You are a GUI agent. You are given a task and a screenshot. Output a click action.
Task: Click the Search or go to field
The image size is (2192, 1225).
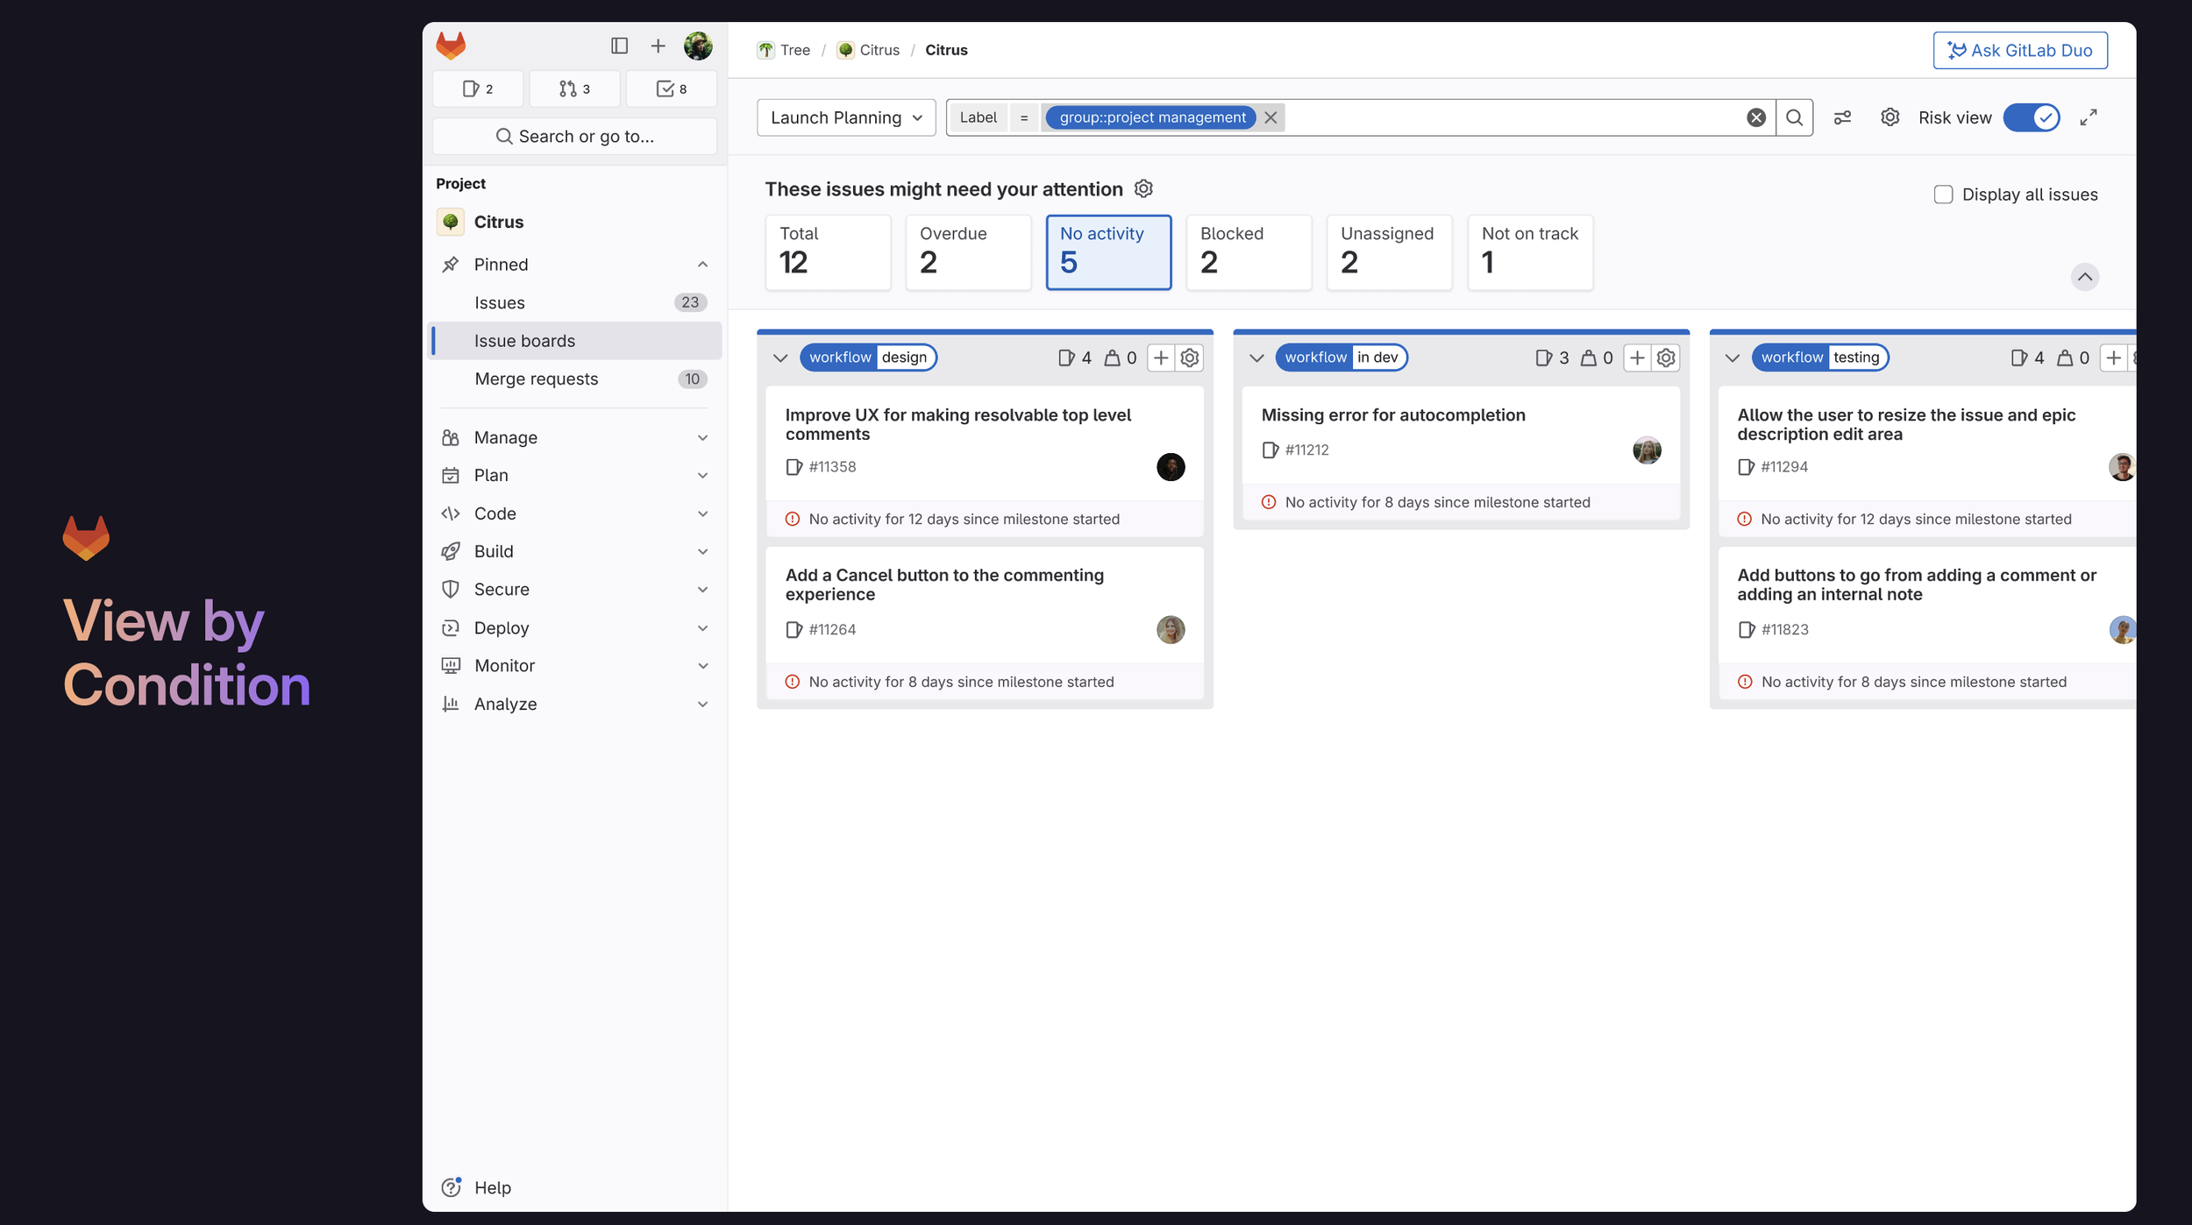(575, 137)
